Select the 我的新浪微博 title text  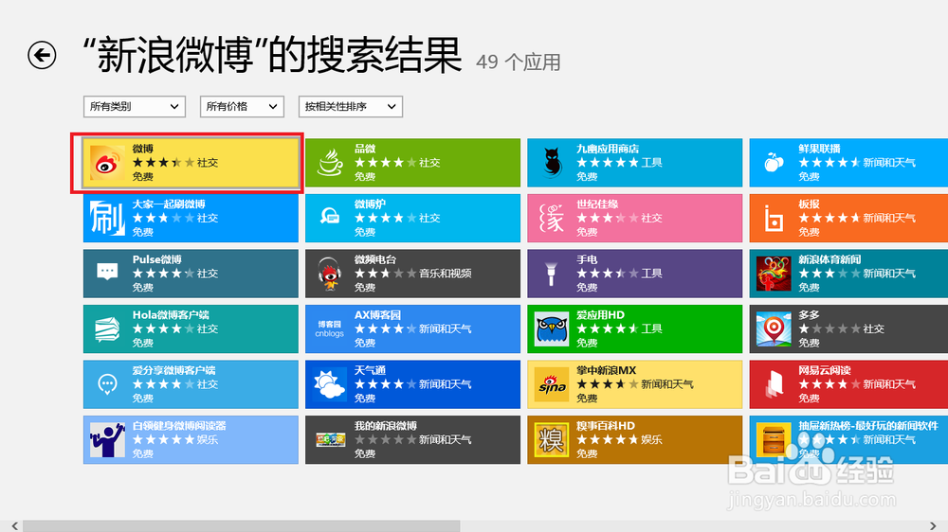[386, 426]
